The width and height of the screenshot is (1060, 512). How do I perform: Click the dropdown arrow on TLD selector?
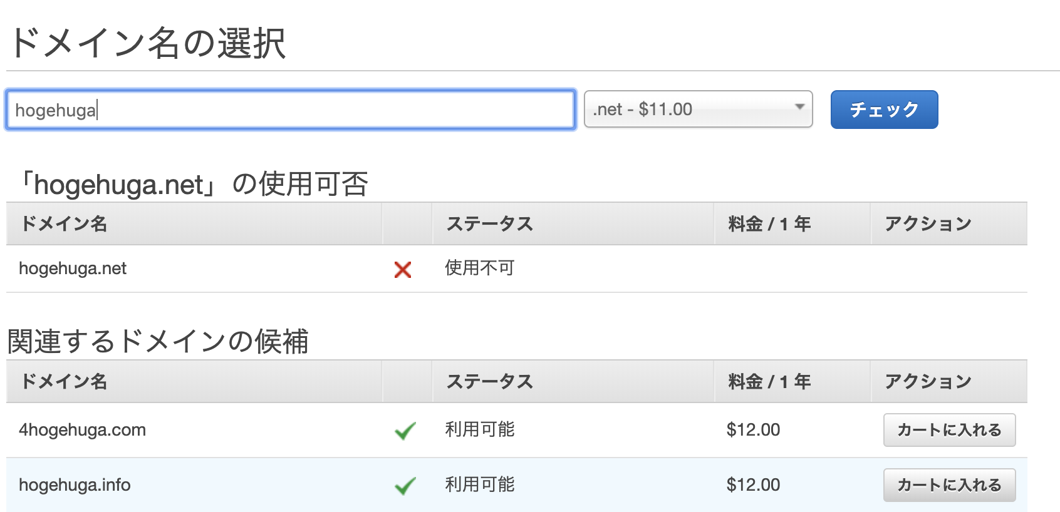799,107
